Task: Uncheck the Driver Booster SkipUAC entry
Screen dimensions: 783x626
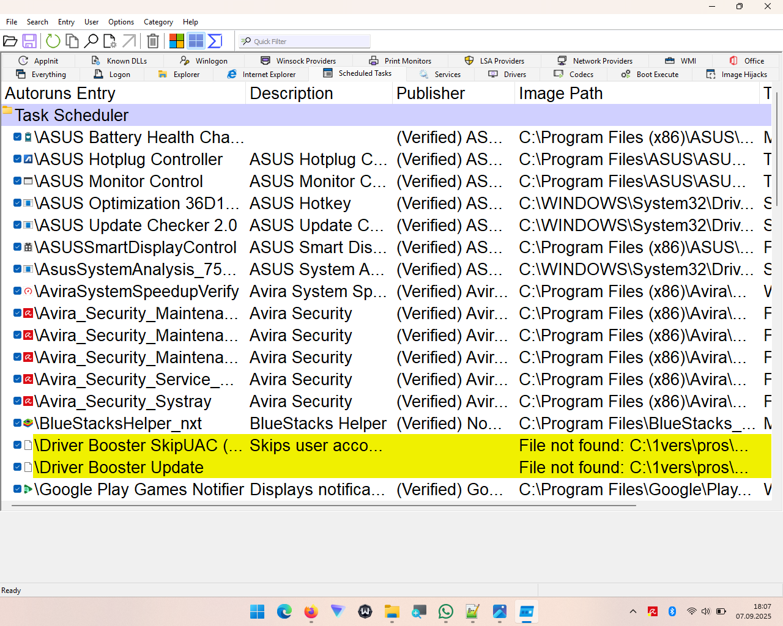Action: click(18, 445)
